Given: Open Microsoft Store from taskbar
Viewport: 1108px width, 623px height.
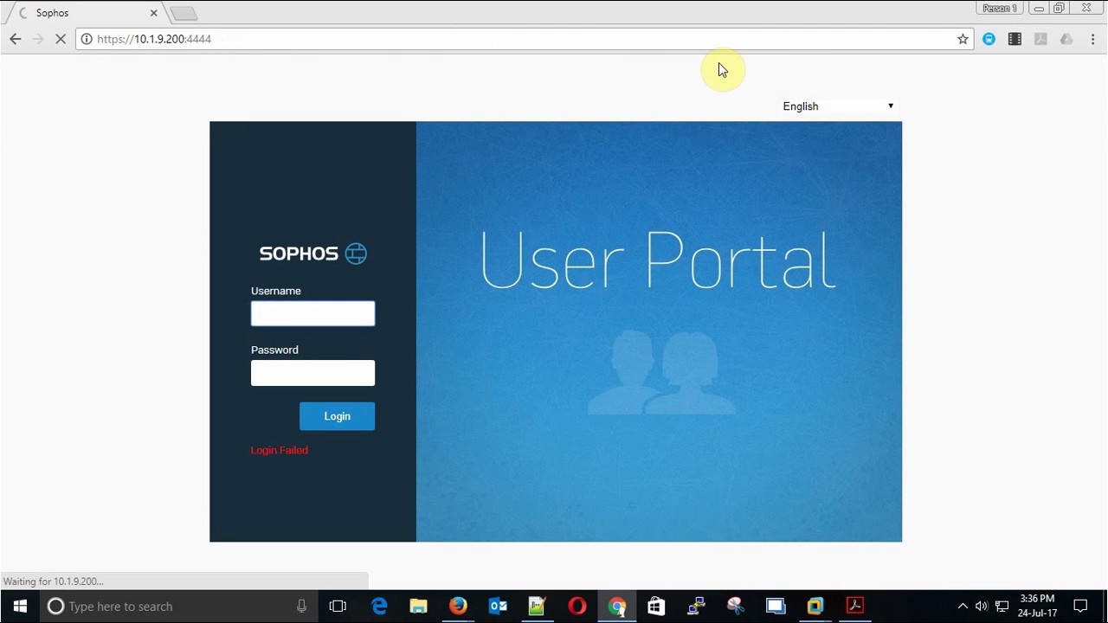Looking at the screenshot, I should pos(656,607).
